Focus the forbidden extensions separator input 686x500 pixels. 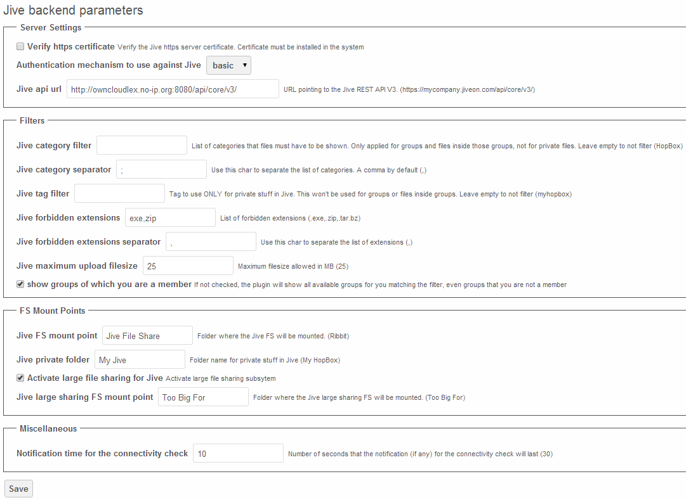210,241
